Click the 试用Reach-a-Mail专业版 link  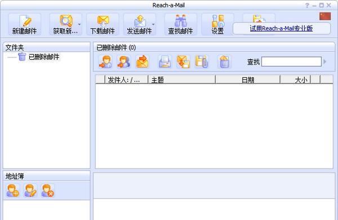281,29
